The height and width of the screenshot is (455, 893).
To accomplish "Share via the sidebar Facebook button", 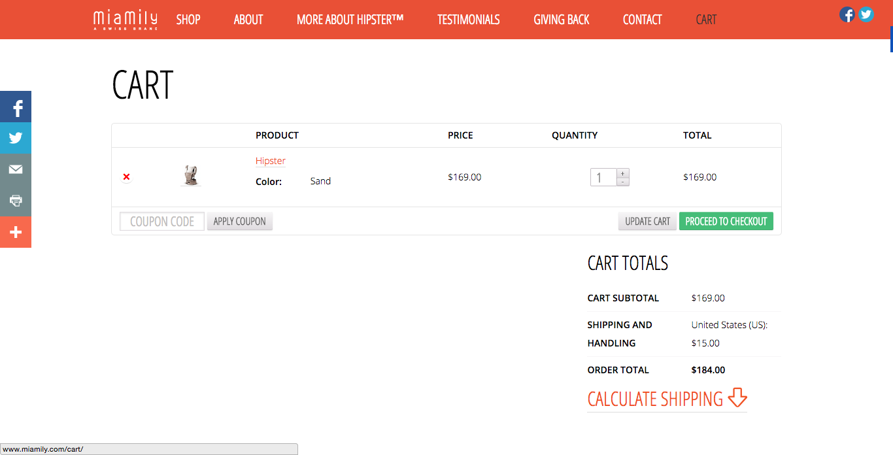I will click(16, 107).
